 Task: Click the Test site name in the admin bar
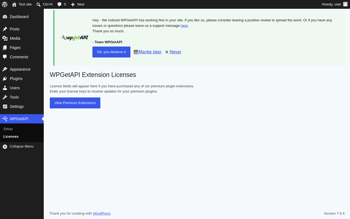tap(25, 4)
